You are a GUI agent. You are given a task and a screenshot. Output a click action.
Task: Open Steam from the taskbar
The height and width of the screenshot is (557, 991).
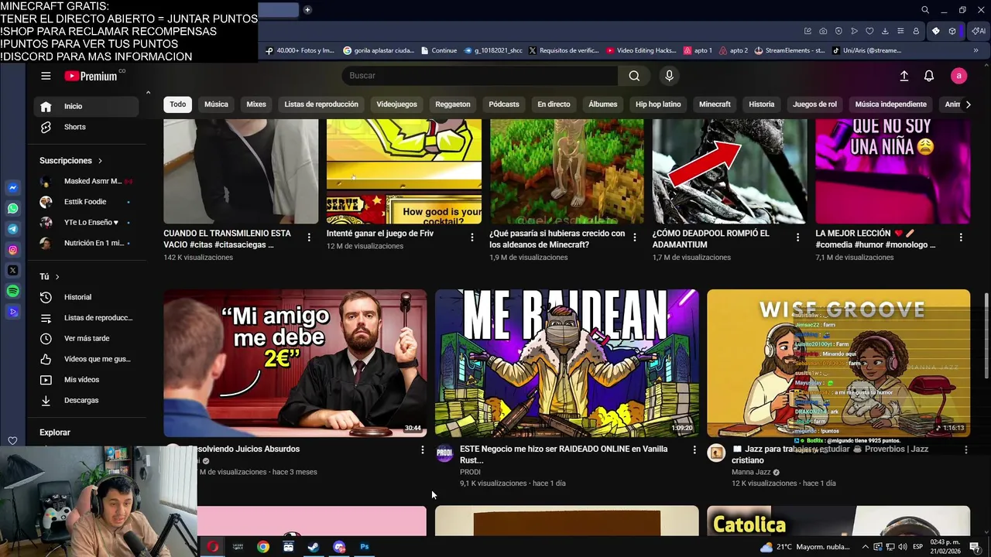coord(314,547)
